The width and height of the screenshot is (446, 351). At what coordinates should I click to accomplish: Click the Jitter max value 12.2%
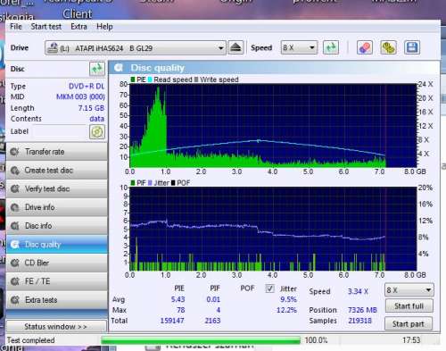[x=286, y=310]
